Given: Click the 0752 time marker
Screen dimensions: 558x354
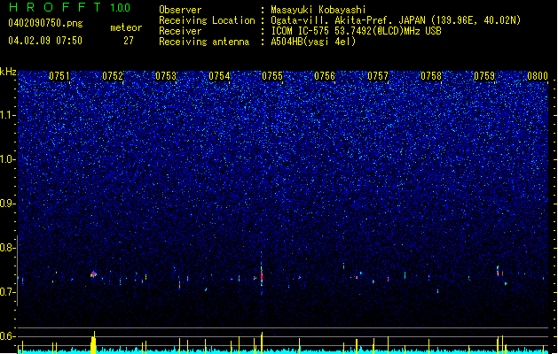Looking at the screenshot, I should click(x=113, y=76).
